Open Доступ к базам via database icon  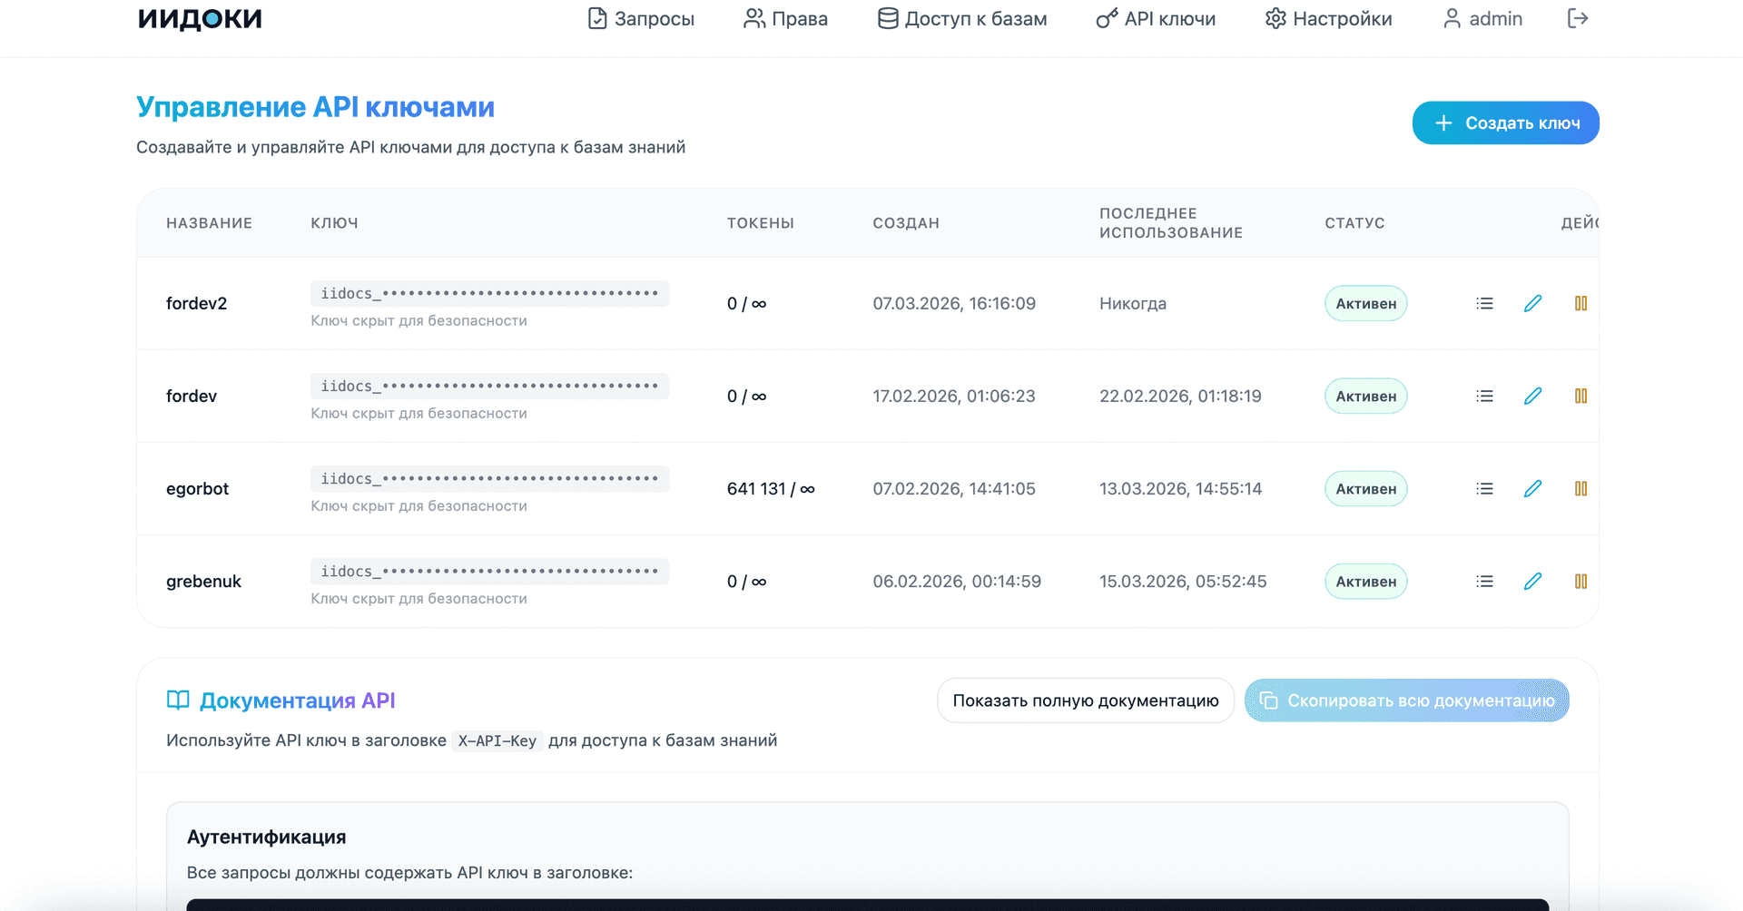(885, 17)
